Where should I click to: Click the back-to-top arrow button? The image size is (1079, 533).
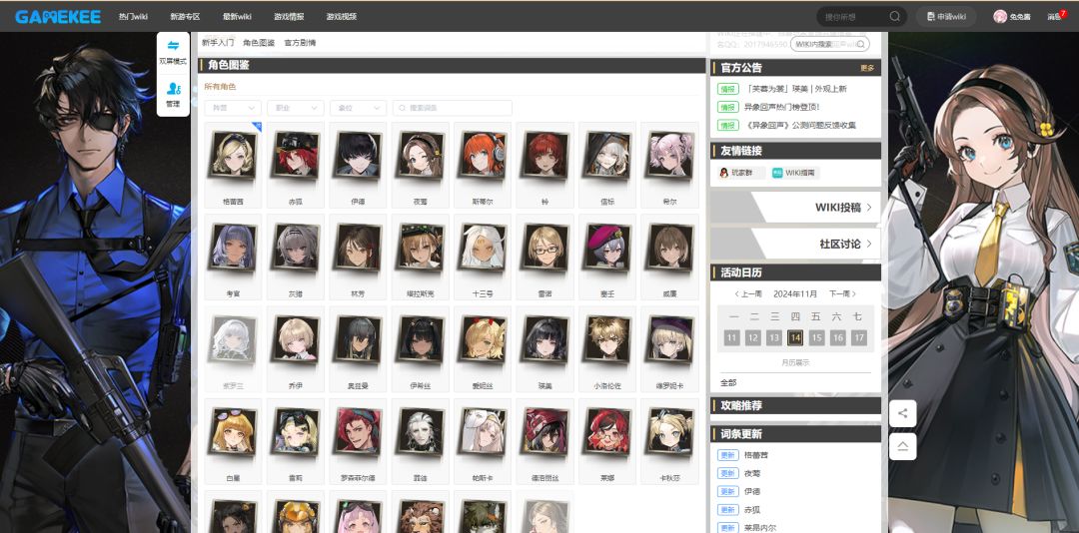point(903,446)
